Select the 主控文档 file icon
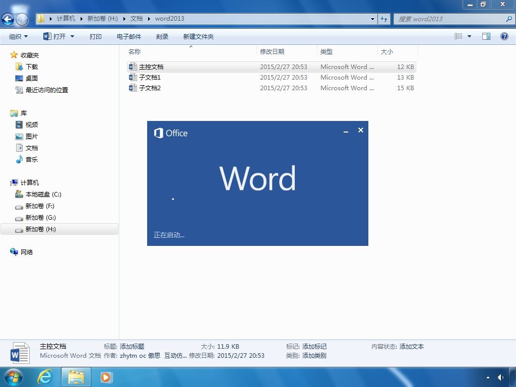 pyautogui.click(x=133, y=67)
